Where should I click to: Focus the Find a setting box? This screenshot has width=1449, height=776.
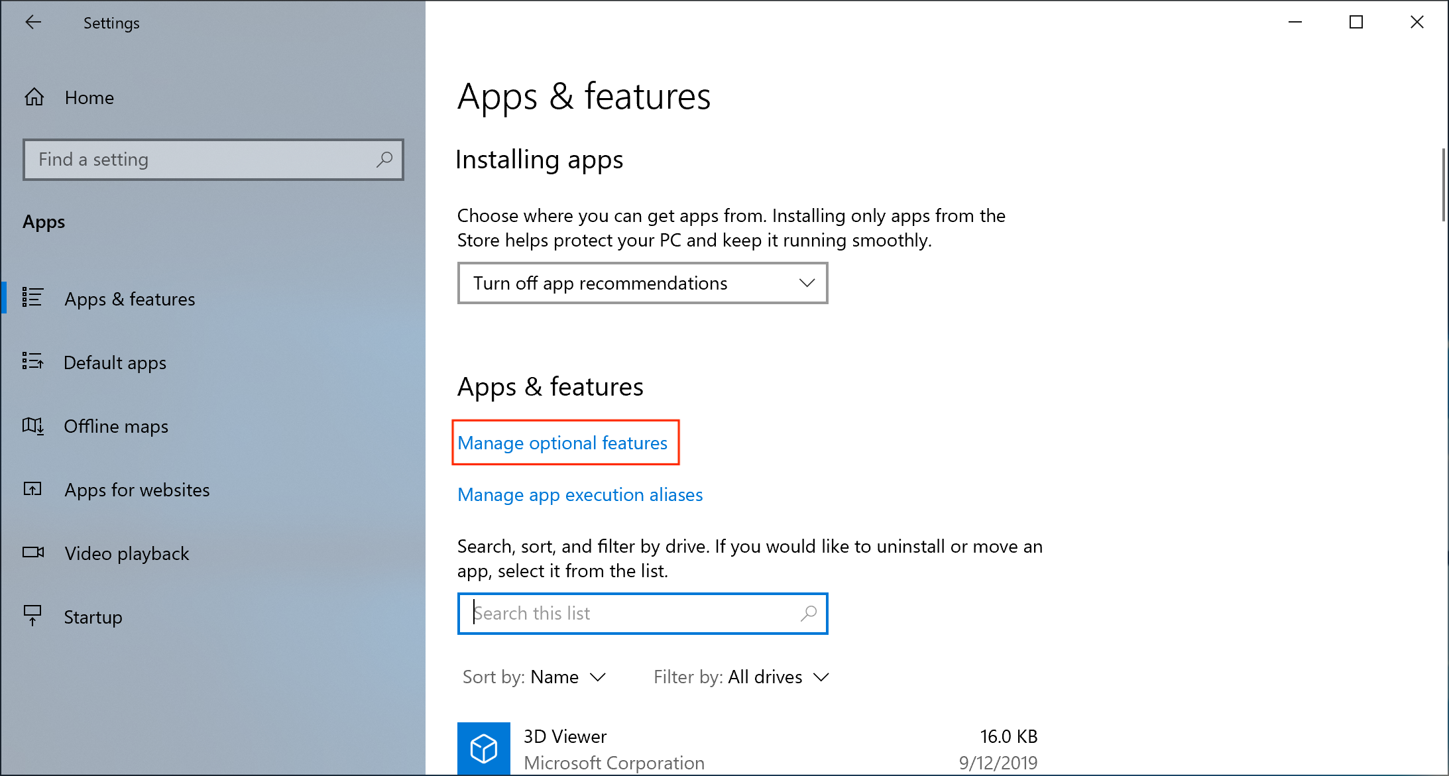[199, 160]
